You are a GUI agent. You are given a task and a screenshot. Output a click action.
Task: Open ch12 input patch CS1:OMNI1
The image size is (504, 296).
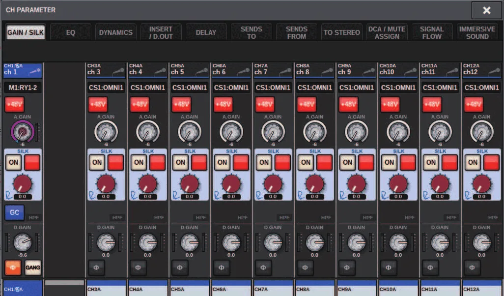coord(482,88)
